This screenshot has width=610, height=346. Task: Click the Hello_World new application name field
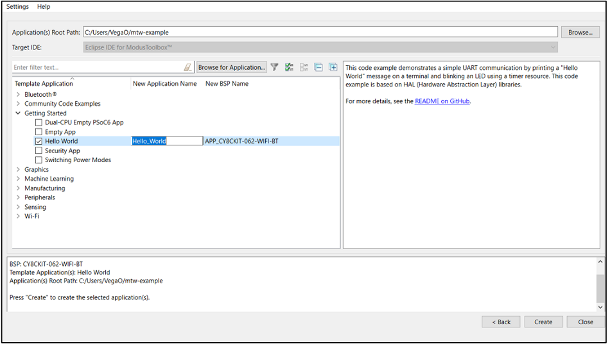tap(168, 141)
